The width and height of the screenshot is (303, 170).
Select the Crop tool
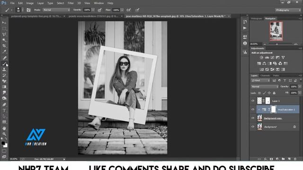pyautogui.click(x=4, y=46)
